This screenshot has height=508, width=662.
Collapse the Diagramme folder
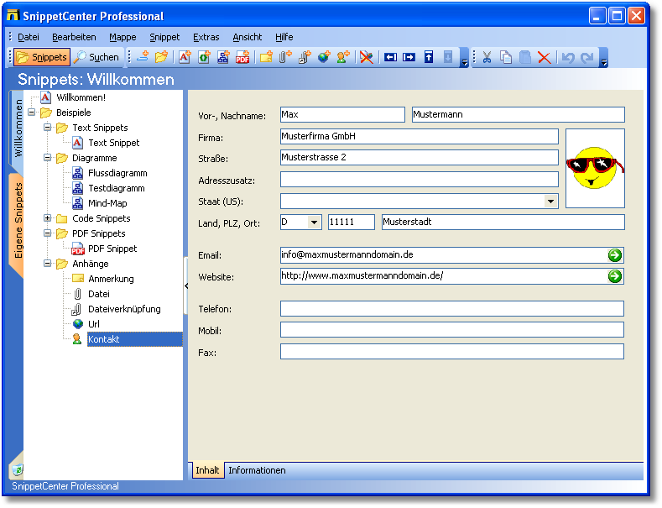(x=47, y=158)
